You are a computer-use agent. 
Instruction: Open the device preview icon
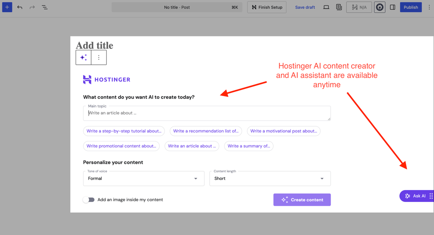tap(326, 7)
